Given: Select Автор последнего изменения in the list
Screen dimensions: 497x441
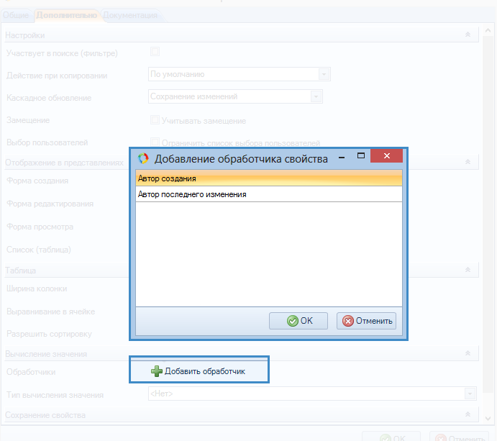Looking at the screenshot, I should click(192, 194).
